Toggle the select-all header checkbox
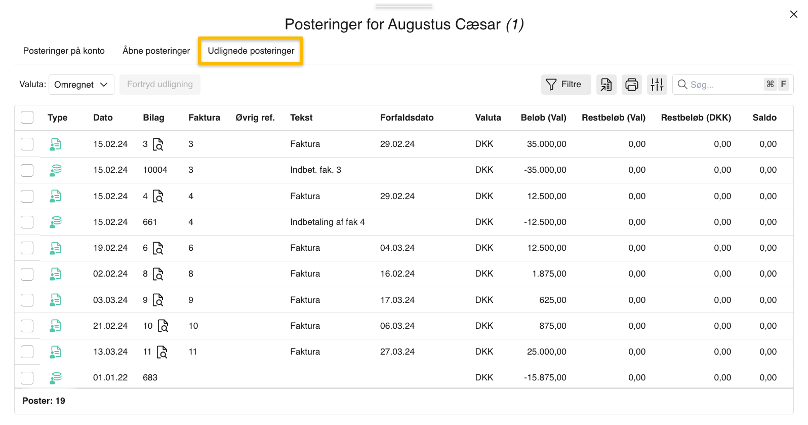This screenshot has width=808, height=425. click(27, 118)
